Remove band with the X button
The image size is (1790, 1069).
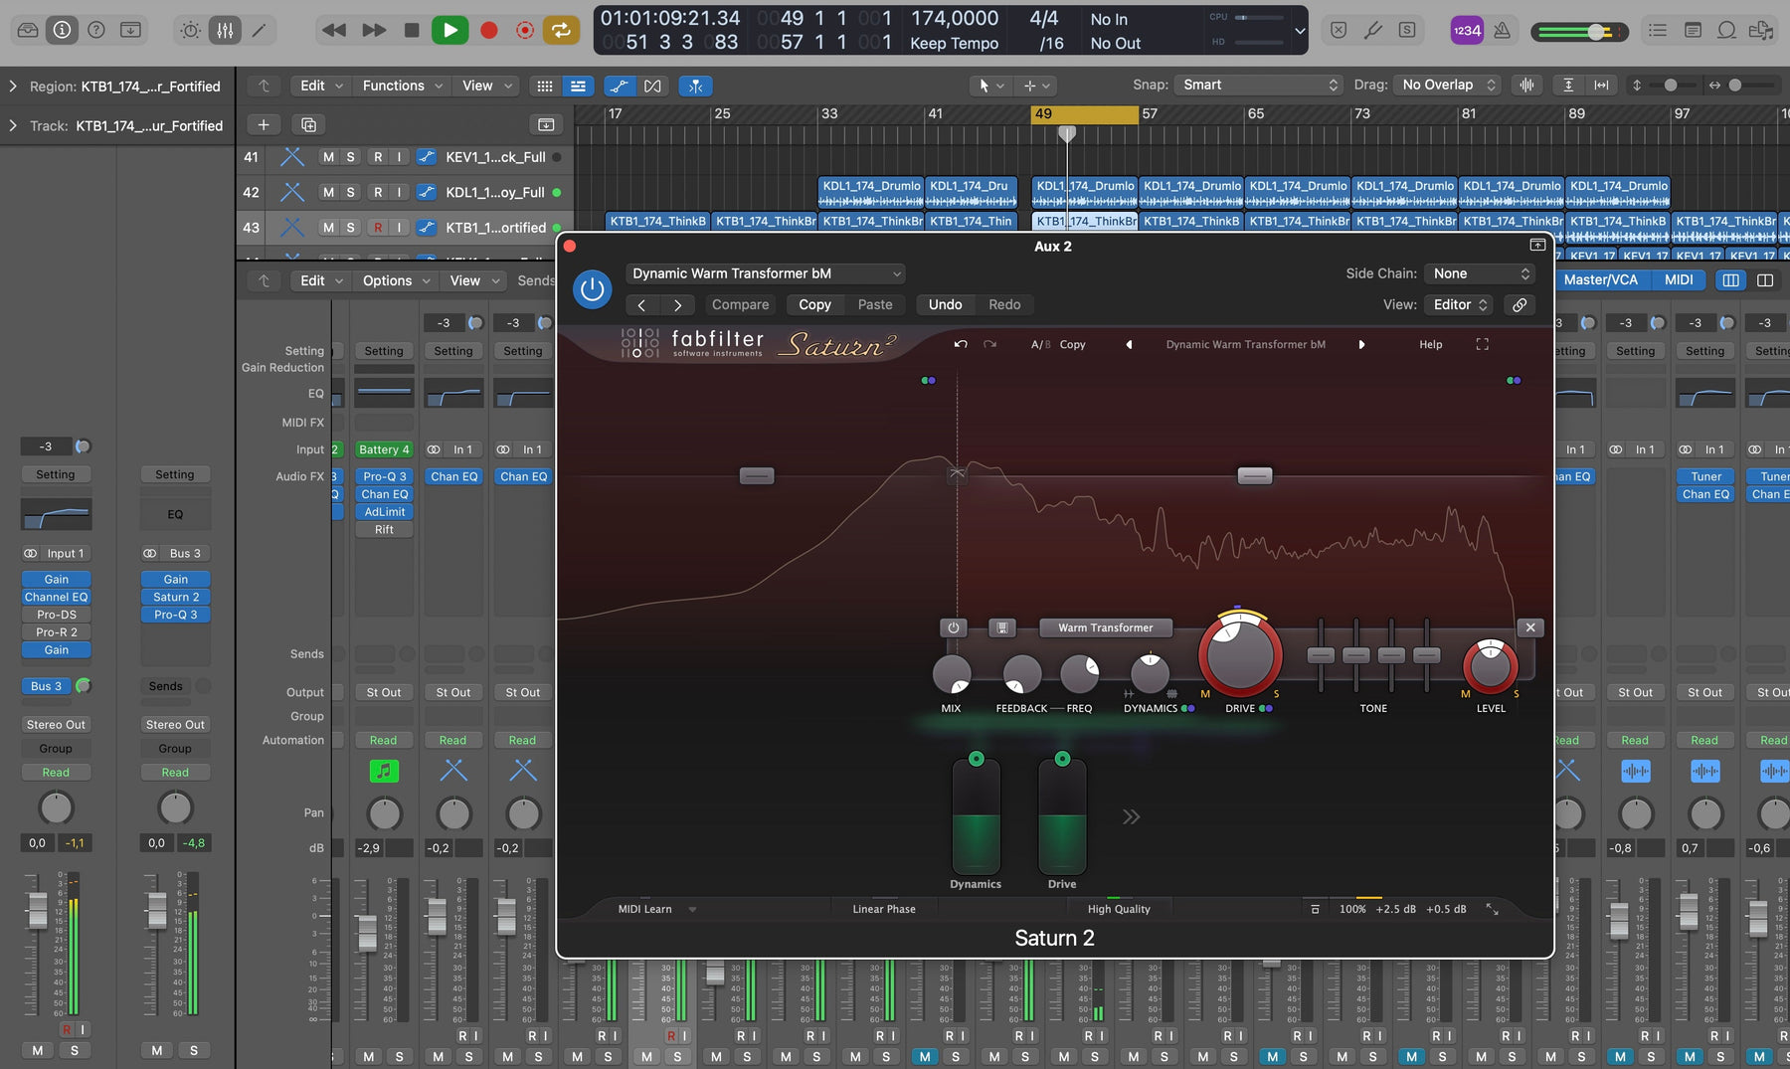tap(1530, 627)
